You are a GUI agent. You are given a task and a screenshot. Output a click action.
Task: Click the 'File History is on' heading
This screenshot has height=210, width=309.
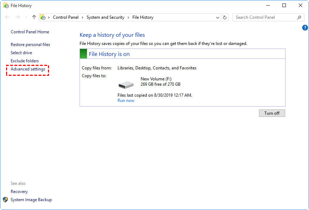tap(109, 54)
